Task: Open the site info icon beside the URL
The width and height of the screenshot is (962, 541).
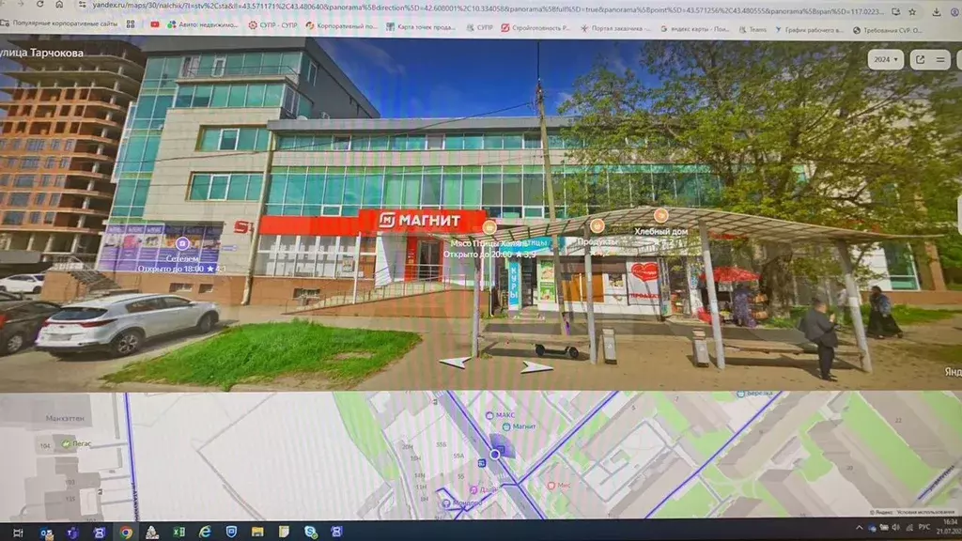Action: [82, 5]
